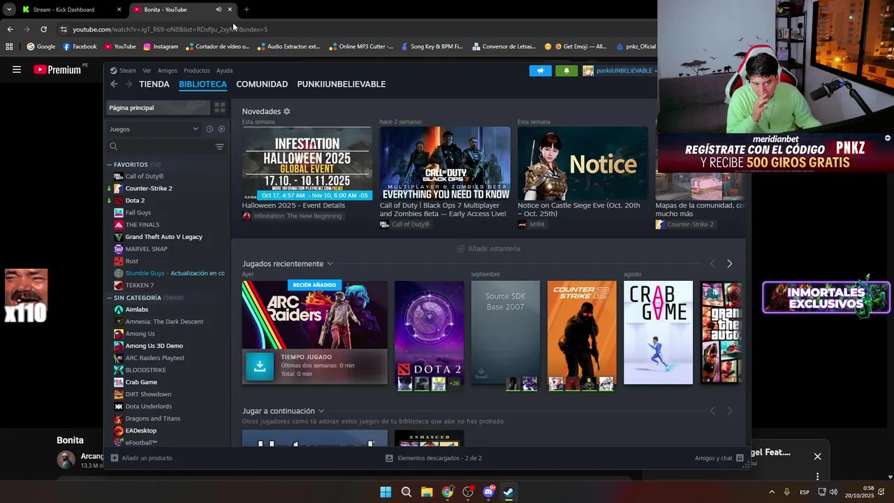Open the Amigos menu
894x503 pixels.
pos(168,71)
